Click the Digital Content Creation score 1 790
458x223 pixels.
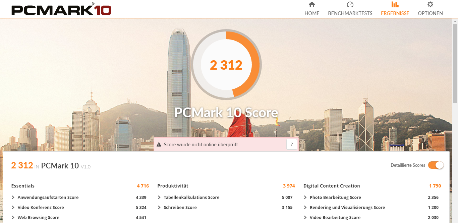pos(435,186)
